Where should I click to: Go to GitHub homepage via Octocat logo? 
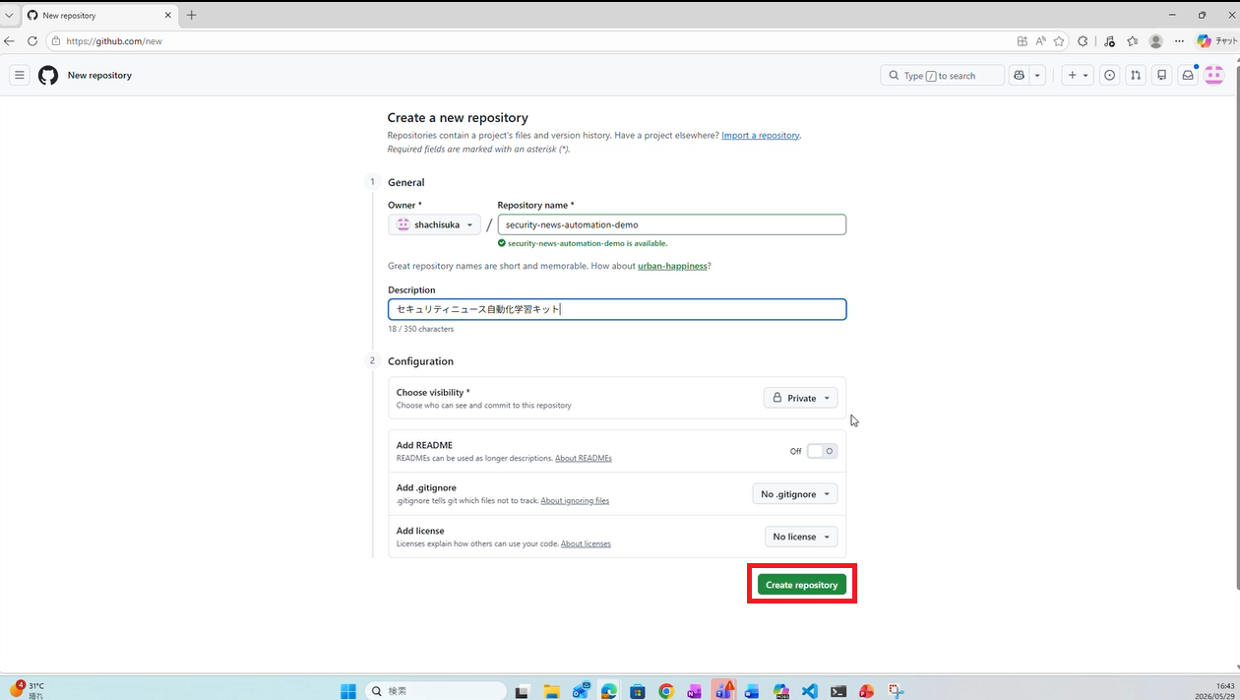pyautogui.click(x=48, y=75)
